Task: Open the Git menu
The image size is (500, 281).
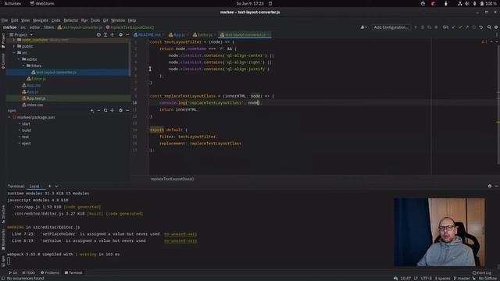Action: [x=105, y=20]
